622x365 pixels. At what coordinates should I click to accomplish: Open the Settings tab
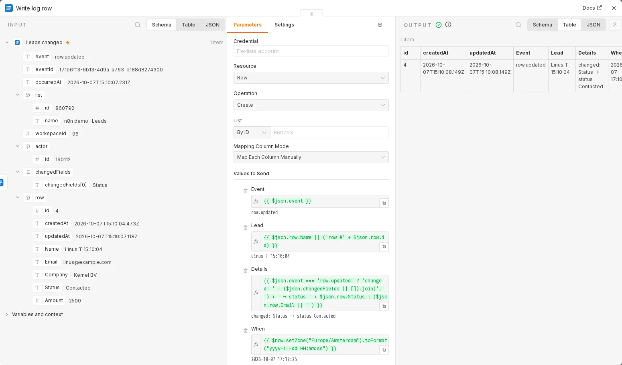(284, 25)
